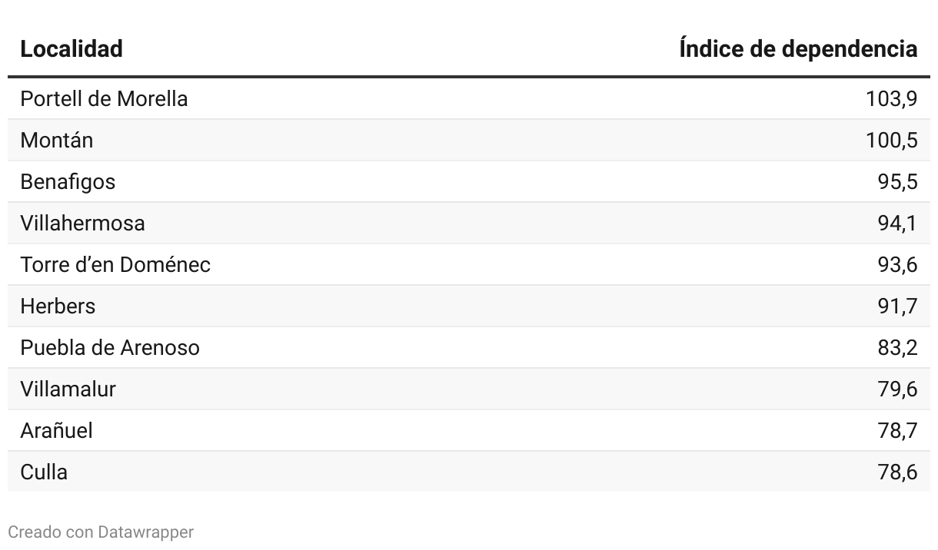Click the 103,9 dependency value
Image resolution: width=938 pixels, height=550 pixels.
coord(891,99)
